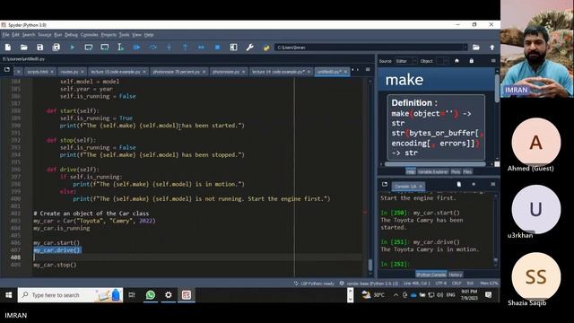Click Help pane home icon

pos(457,61)
